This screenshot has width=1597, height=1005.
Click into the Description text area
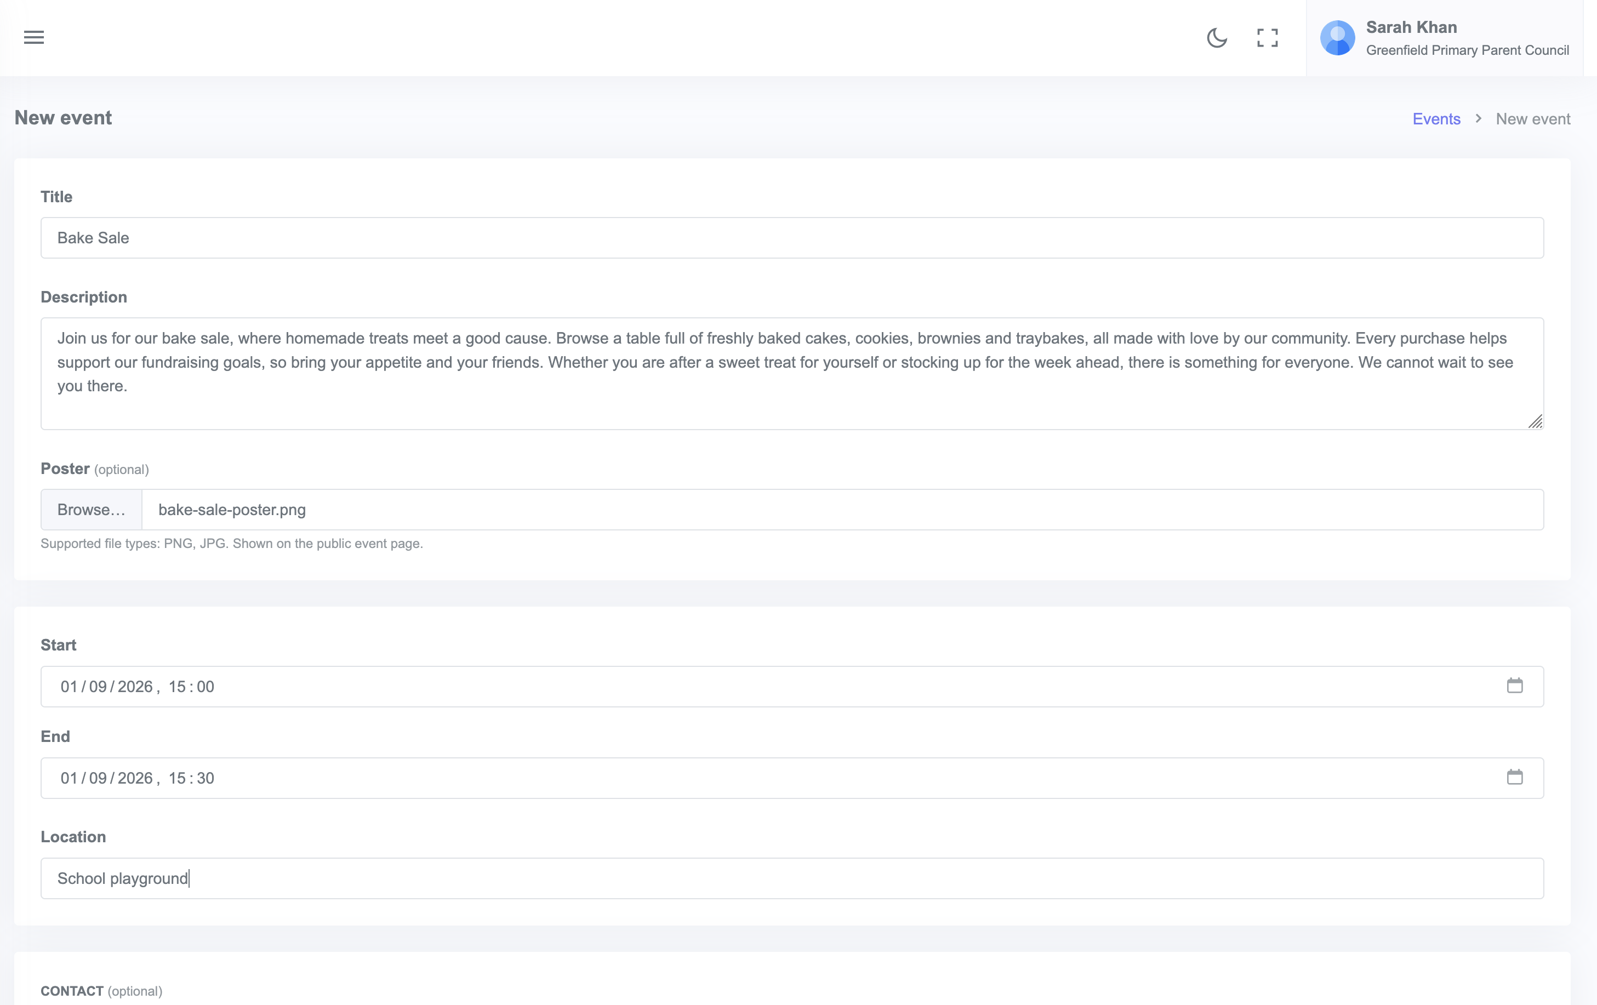pos(792,373)
